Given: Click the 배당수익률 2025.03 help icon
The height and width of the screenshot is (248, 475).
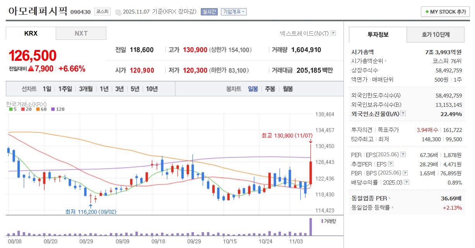Looking at the screenshot, I should point(406,183).
